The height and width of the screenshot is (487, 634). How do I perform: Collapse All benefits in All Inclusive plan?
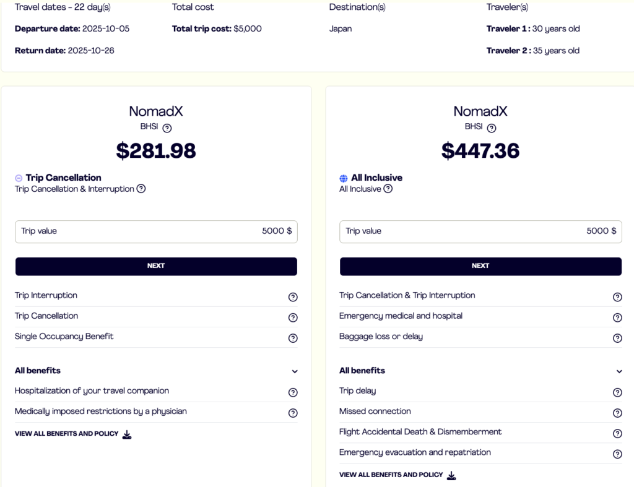pyautogui.click(x=619, y=371)
